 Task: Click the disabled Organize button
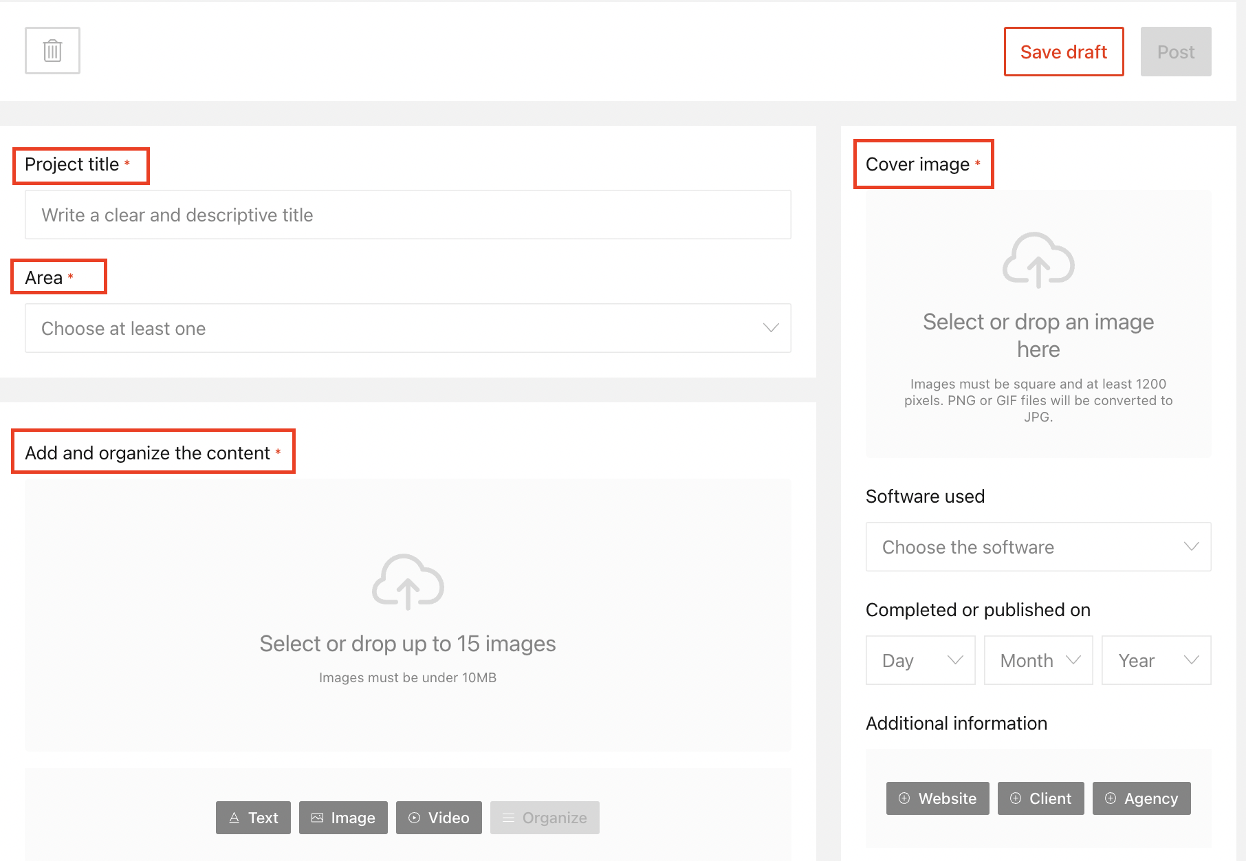[x=545, y=818]
